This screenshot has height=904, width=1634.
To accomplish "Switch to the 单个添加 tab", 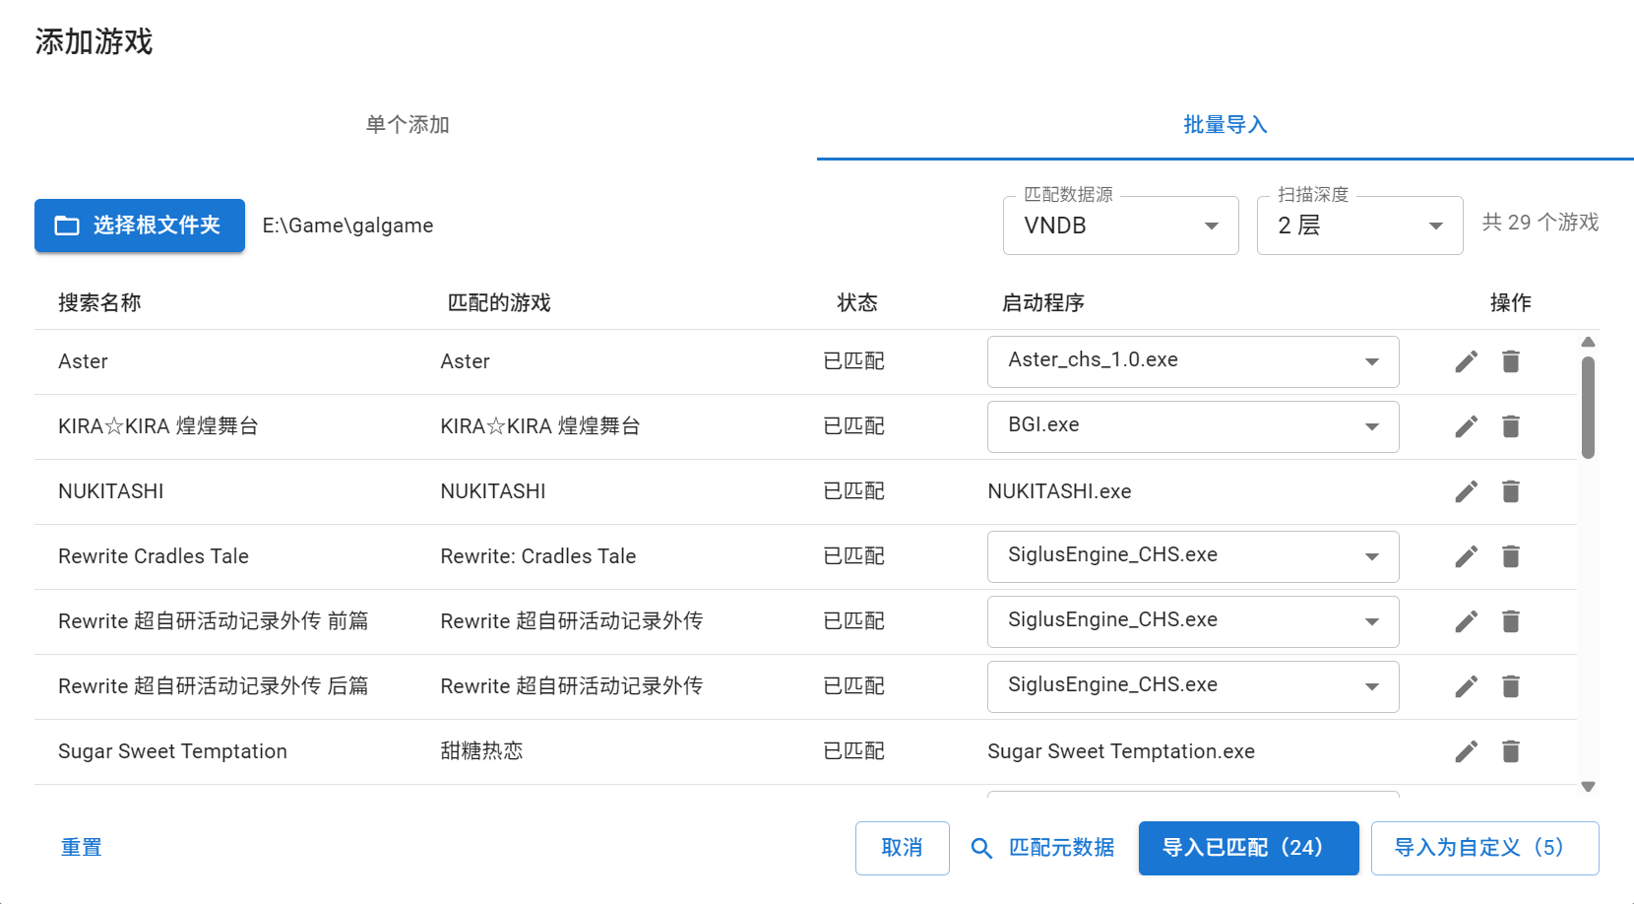I will coord(408,125).
